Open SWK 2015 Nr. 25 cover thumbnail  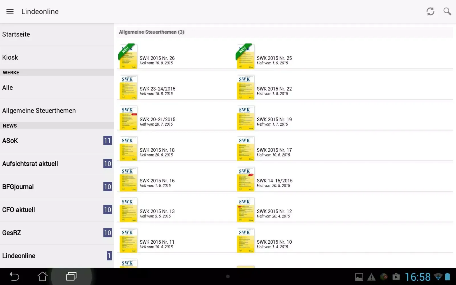tap(245, 56)
